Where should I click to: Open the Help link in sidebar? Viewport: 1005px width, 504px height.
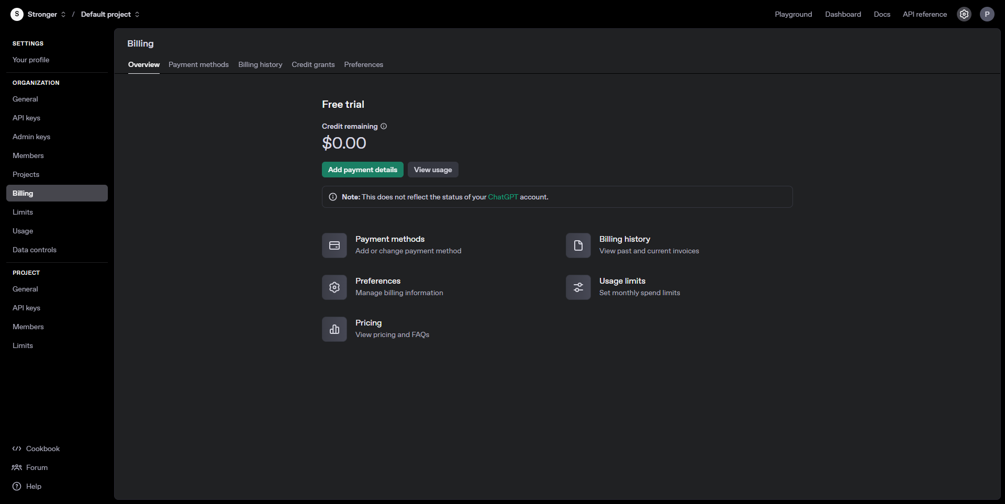33,486
